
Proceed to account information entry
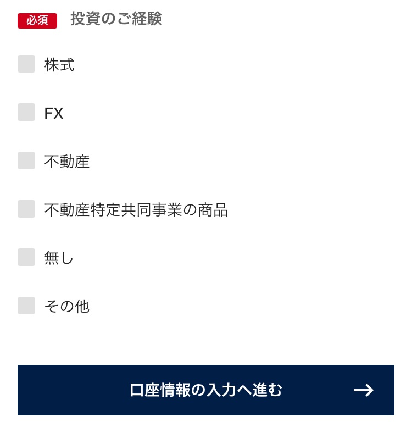[x=206, y=390]
